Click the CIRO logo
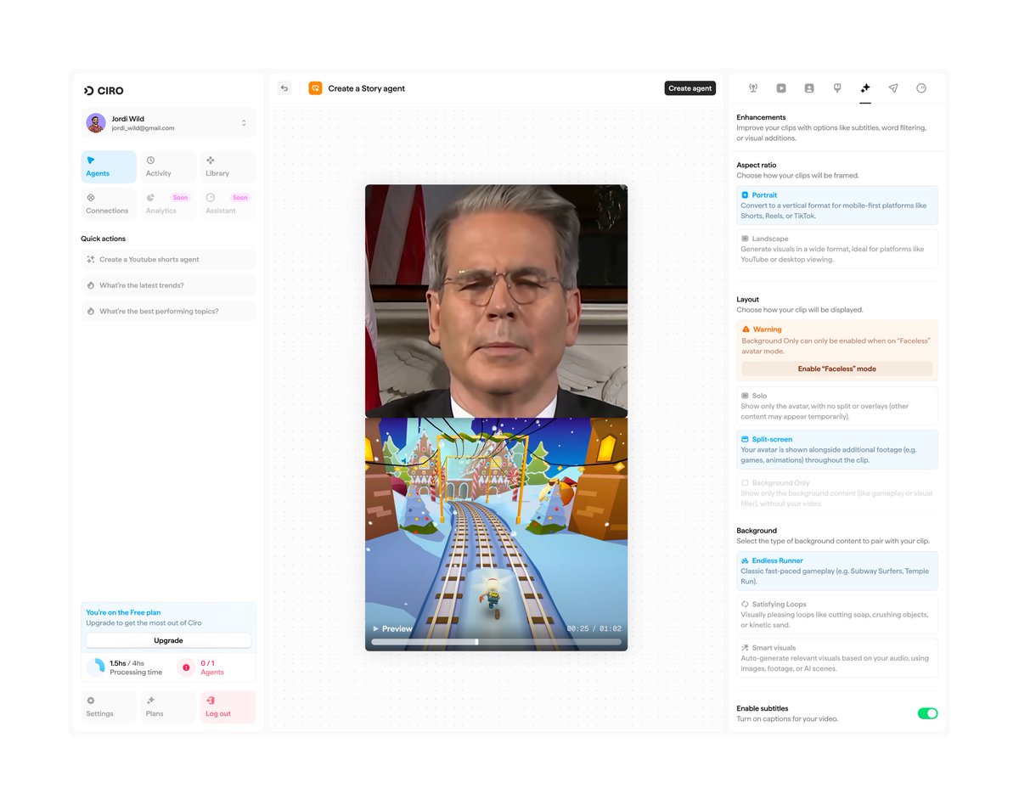The height and width of the screenshot is (805, 1019). coord(104,91)
